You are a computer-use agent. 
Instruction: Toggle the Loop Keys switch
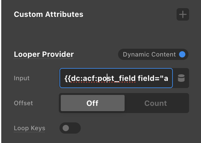(x=70, y=128)
